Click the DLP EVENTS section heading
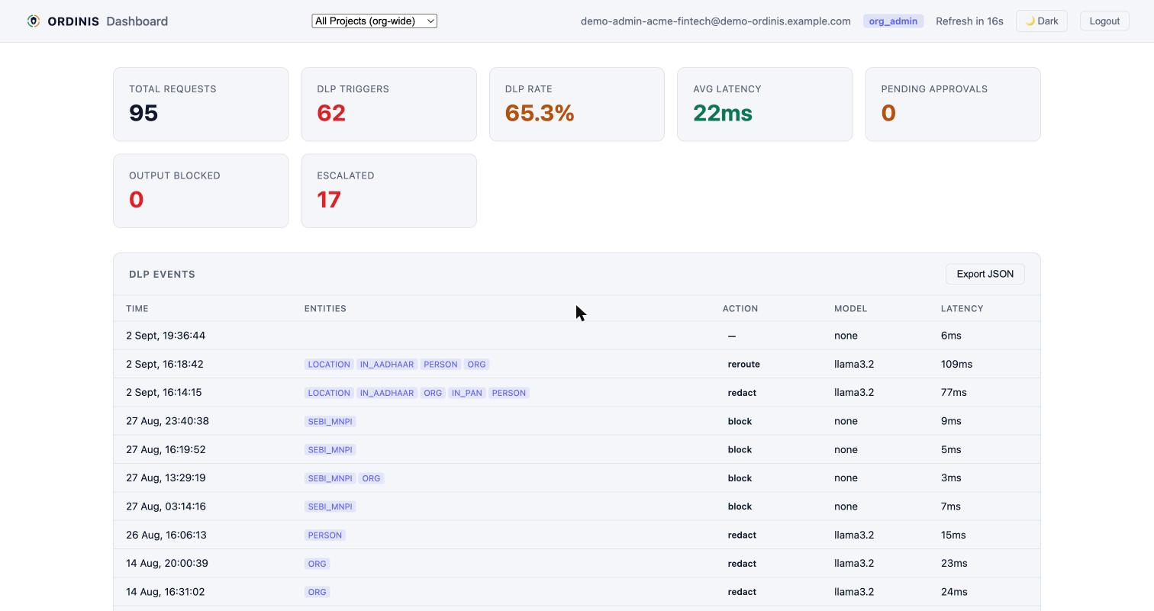This screenshot has height=611, width=1154. point(162,274)
